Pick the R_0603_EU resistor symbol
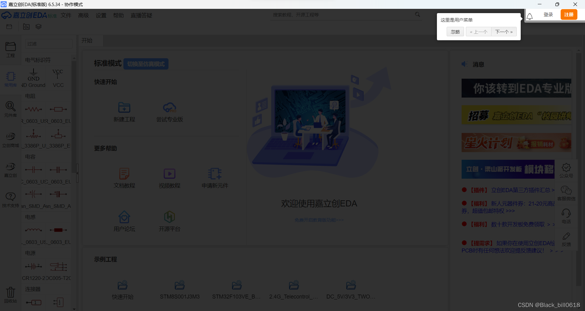 (58, 114)
